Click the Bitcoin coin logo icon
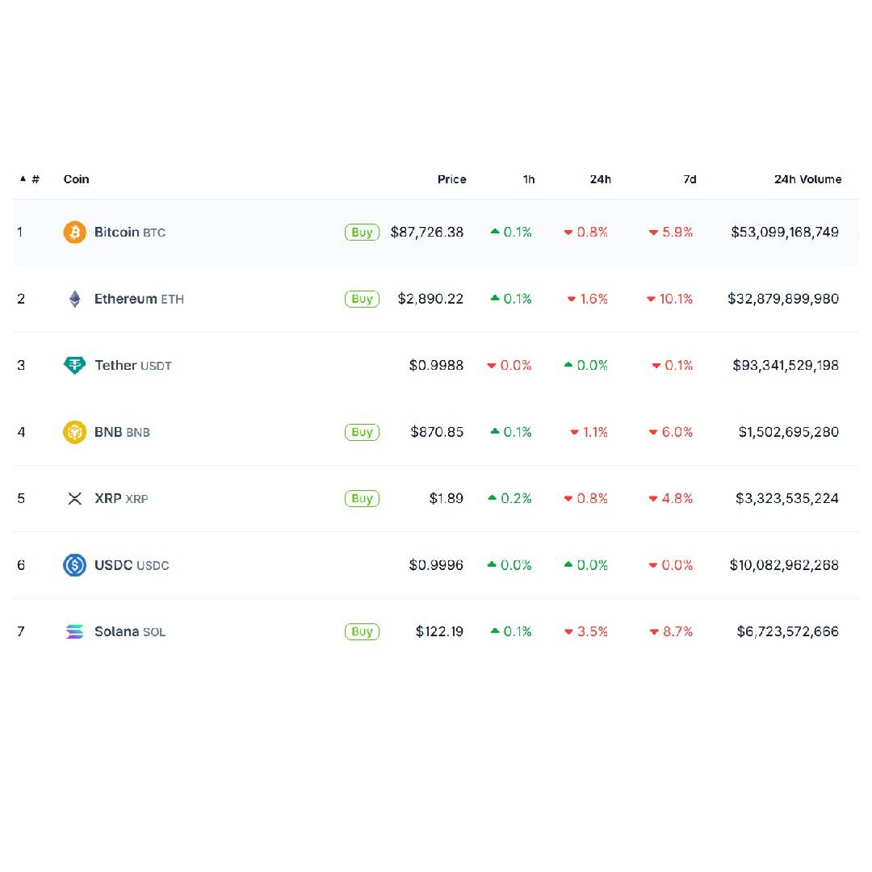This screenshot has width=872, height=872. pyautogui.click(x=74, y=233)
